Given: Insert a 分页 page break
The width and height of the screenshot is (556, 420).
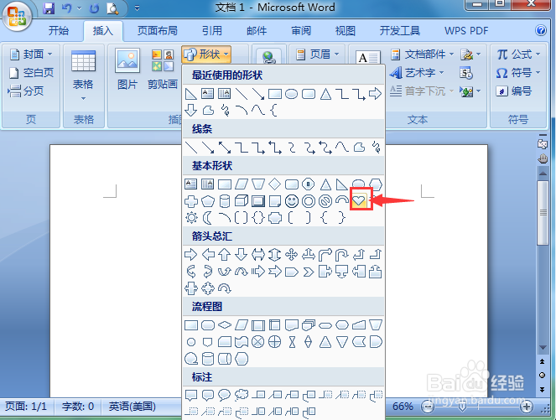Looking at the screenshot, I should coord(26,91).
